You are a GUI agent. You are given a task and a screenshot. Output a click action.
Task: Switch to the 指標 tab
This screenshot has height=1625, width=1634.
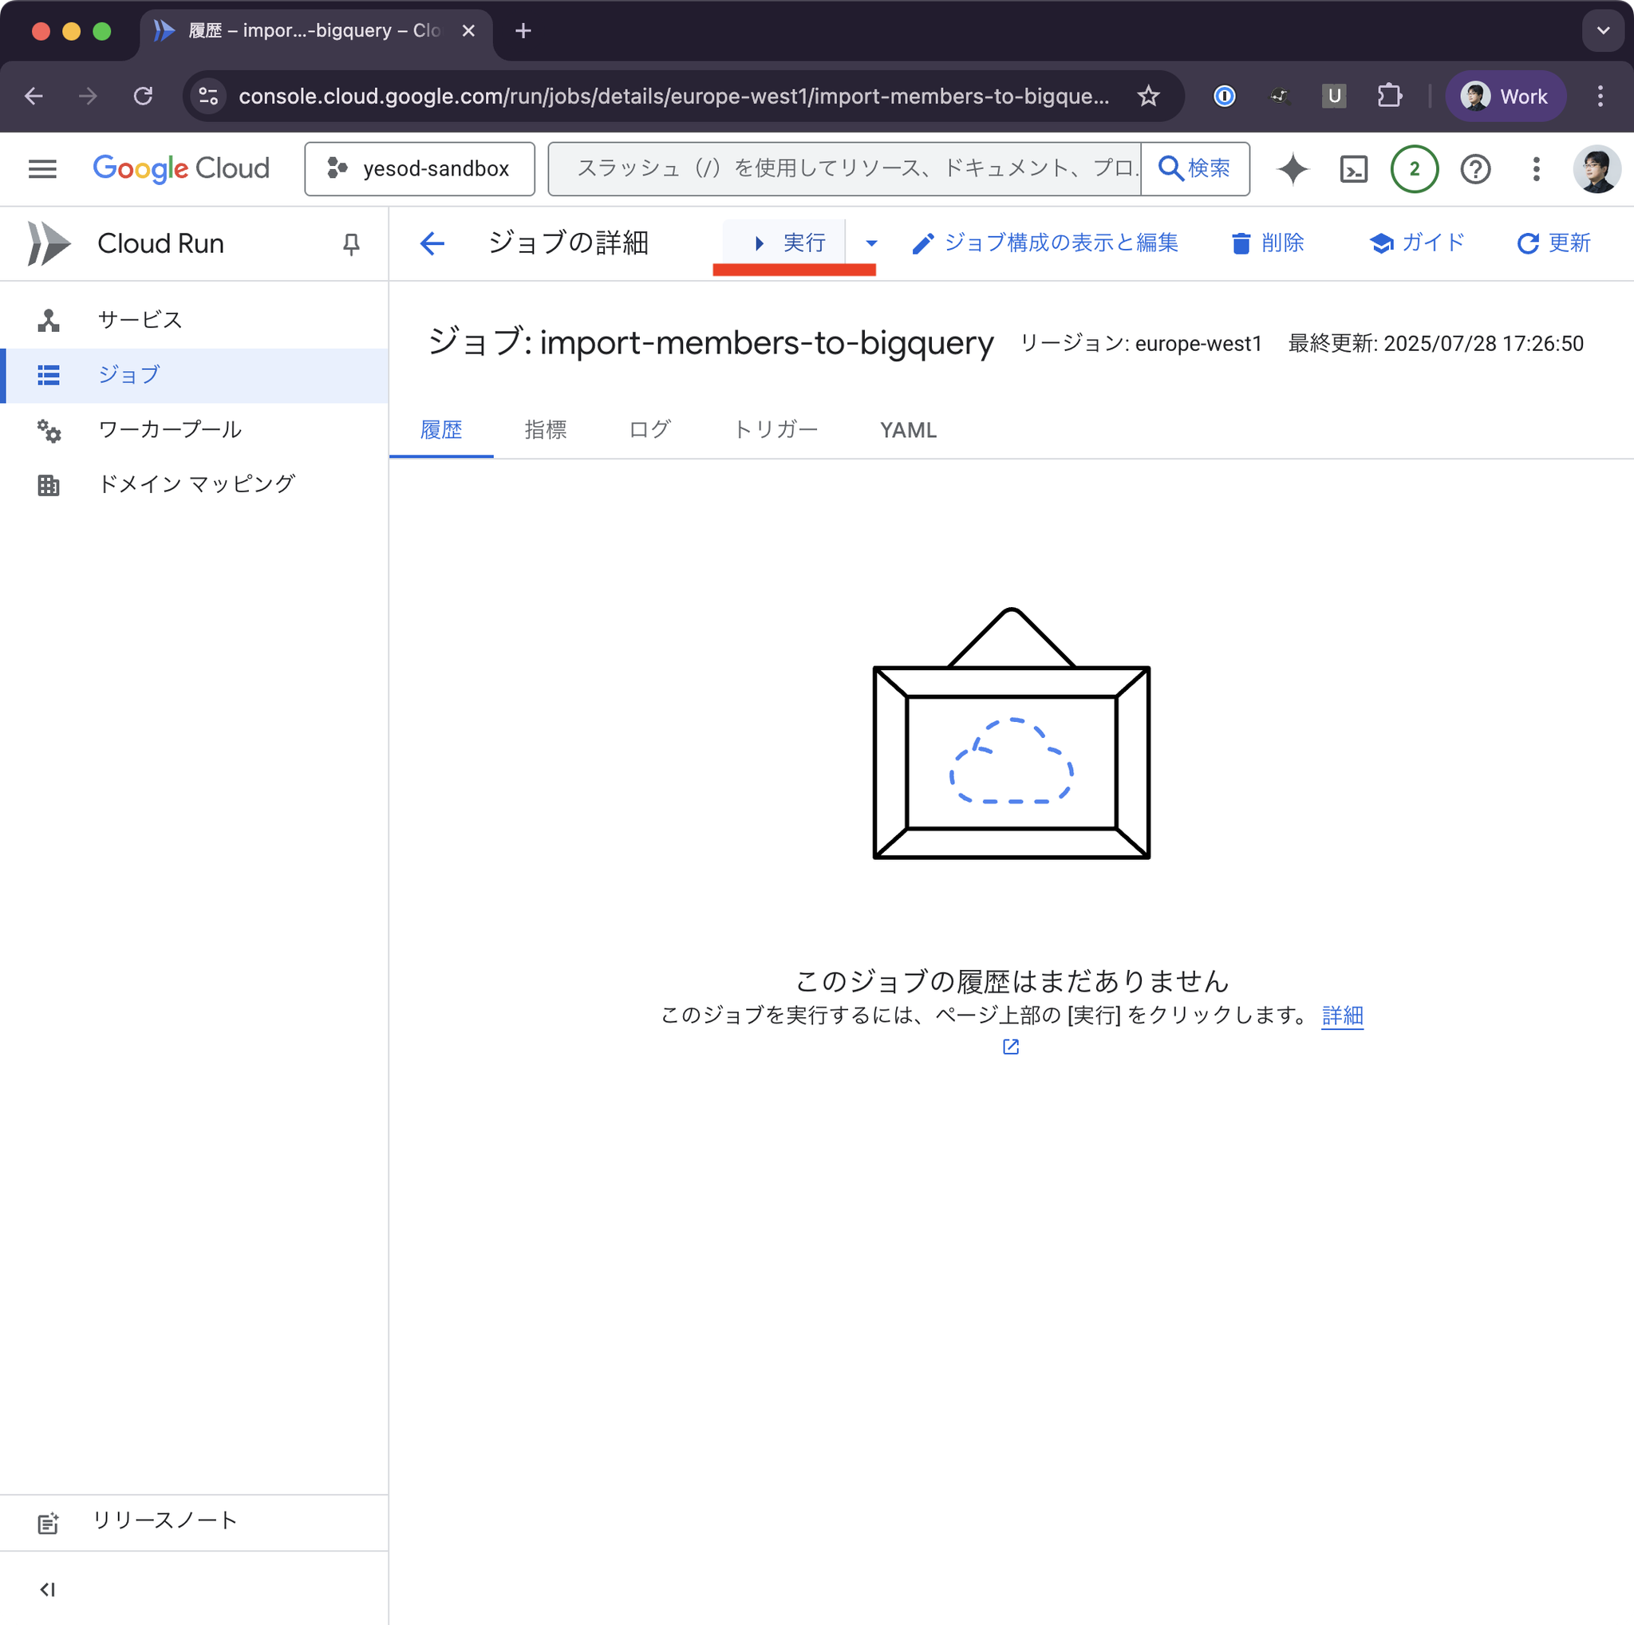[x=546, y=429]
